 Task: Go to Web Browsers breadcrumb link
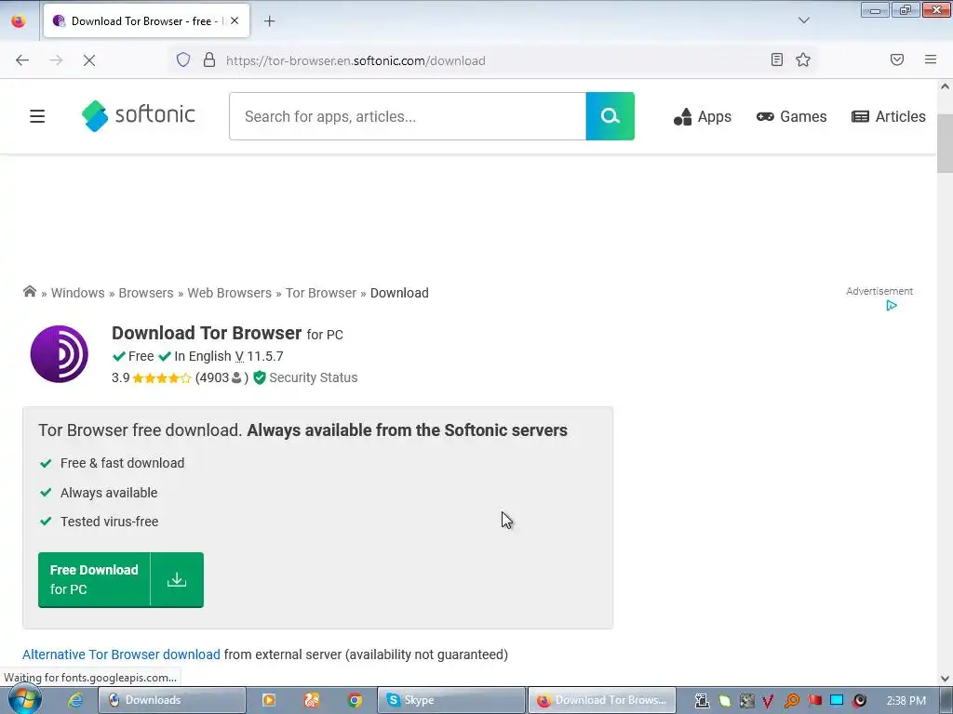(x=229, y=293)
